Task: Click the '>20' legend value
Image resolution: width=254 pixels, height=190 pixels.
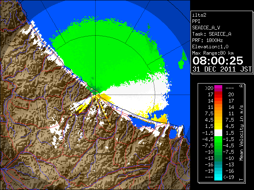Action: tap(209, 88)
